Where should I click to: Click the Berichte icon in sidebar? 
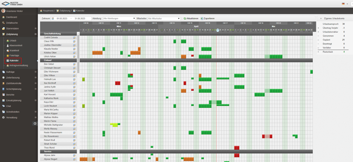tap(3, 95)
